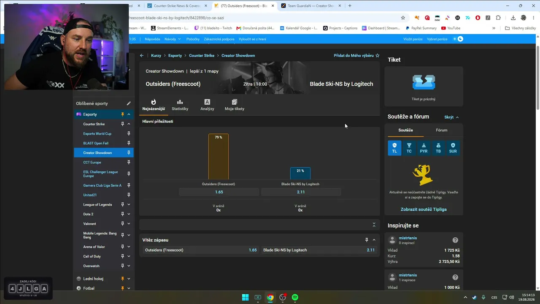Bookmark this page with the star icon
Viewport: 540px width, 304px height.
[x=403, y=18]
